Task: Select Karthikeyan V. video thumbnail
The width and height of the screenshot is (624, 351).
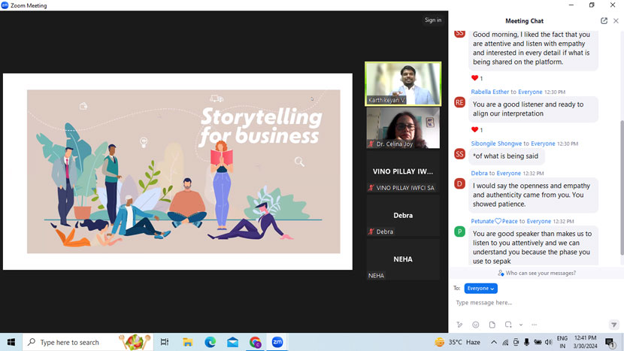Action: click(x=403, y=83)
